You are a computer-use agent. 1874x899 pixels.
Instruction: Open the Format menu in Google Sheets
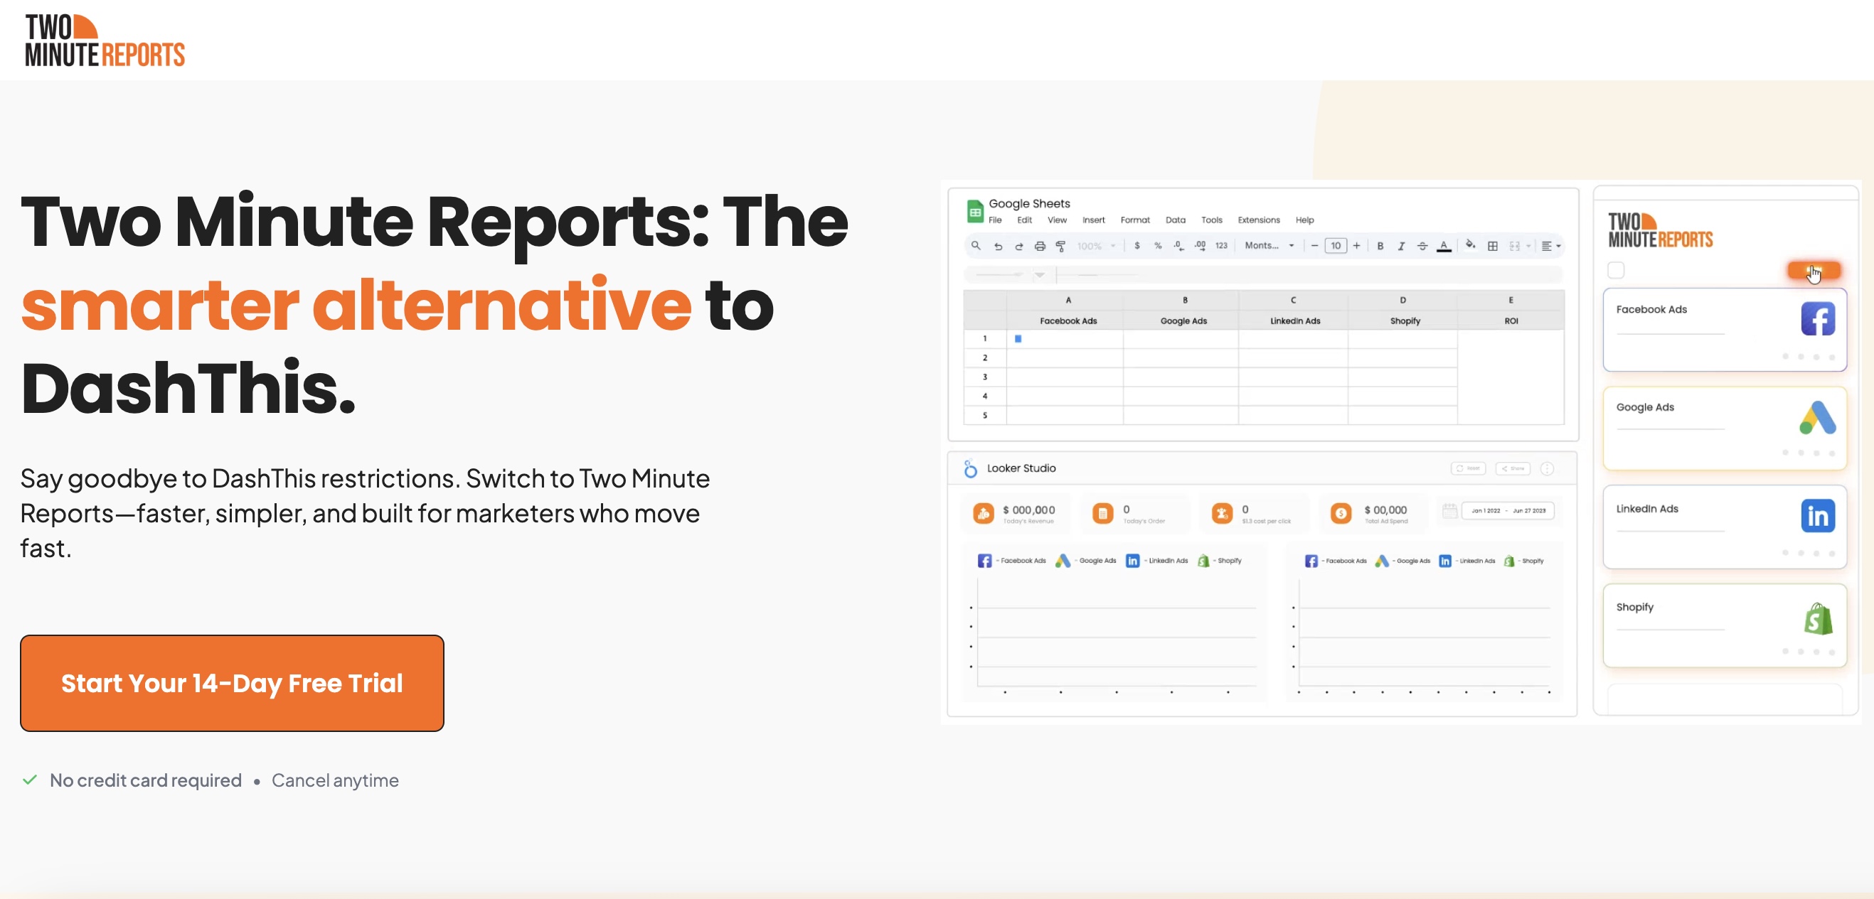1135,220
